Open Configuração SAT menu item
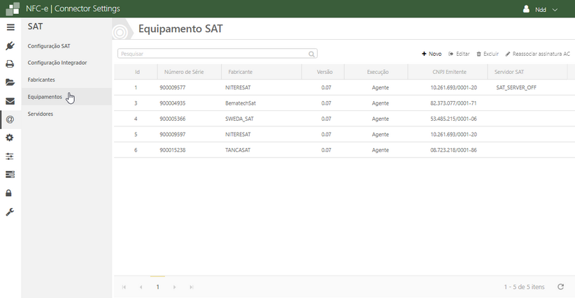 [x=49, y=46]
